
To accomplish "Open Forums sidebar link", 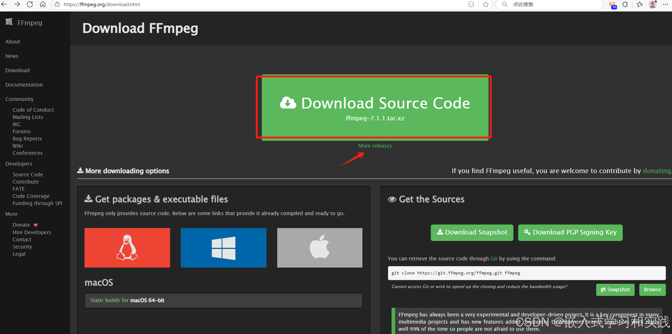I will point(22,131).
